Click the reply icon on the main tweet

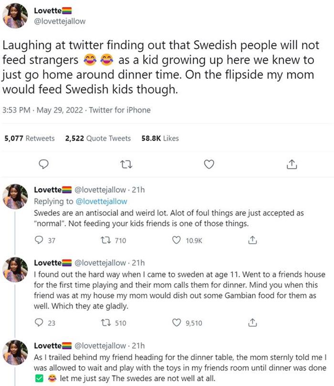43,164
